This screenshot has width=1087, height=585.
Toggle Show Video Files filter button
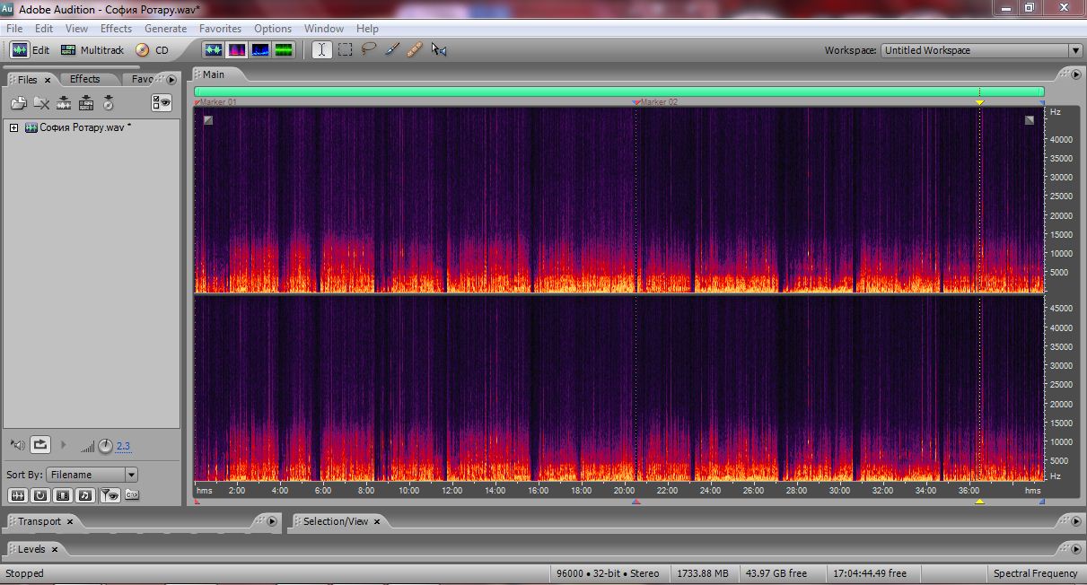[x=63, y=494]
